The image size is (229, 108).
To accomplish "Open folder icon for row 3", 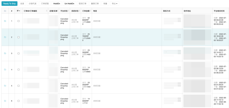I will coord(5,53).
